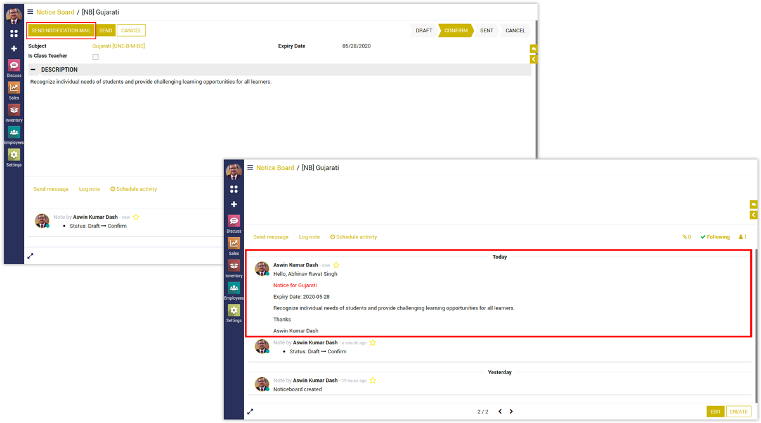Click the EDIT button
The image size is (761, 423).
tap(715, 412)
